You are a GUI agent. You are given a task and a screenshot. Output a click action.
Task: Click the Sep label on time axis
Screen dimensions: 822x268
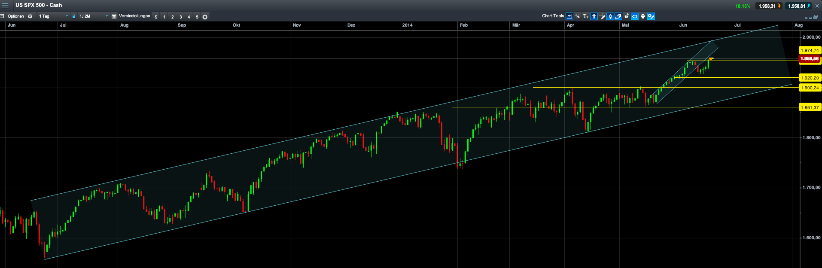tap(182, 25)
